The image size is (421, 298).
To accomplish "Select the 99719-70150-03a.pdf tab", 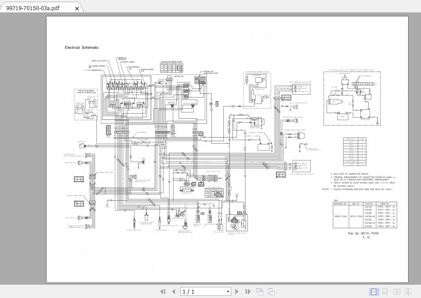I will (35, 8).
